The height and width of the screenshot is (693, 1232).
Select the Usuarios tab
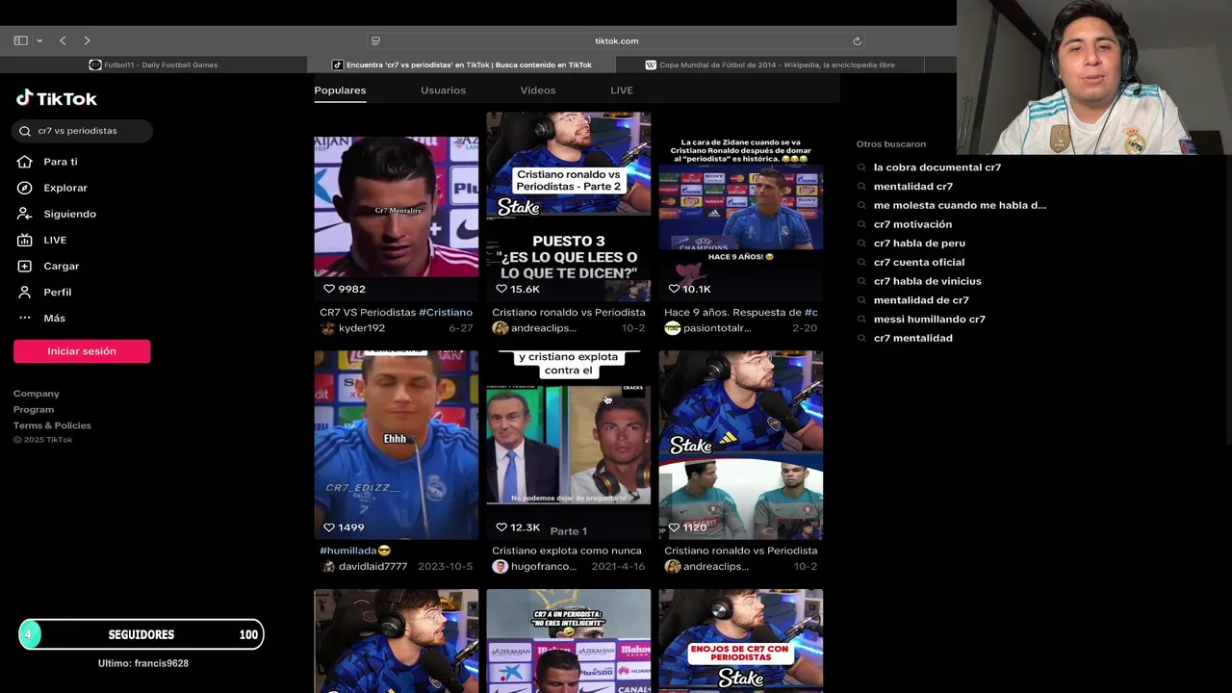click(x=443, y=90)
